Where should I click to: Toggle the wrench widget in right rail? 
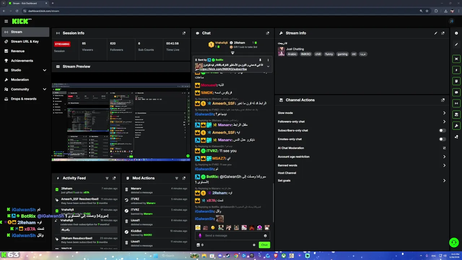point(457,126)
